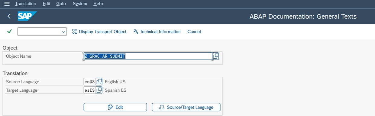Image resolution: width=375 pixels, height=116 pixels.
Task: Open the Translation menu
Action: tap(25, 4)
